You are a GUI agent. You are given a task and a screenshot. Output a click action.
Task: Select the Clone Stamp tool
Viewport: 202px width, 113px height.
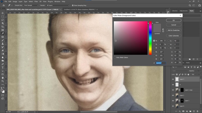coord(3,44)
